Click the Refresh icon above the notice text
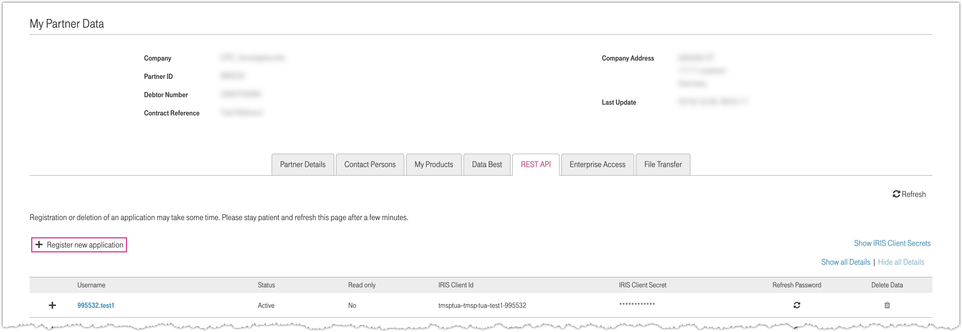 coord(896,194)
